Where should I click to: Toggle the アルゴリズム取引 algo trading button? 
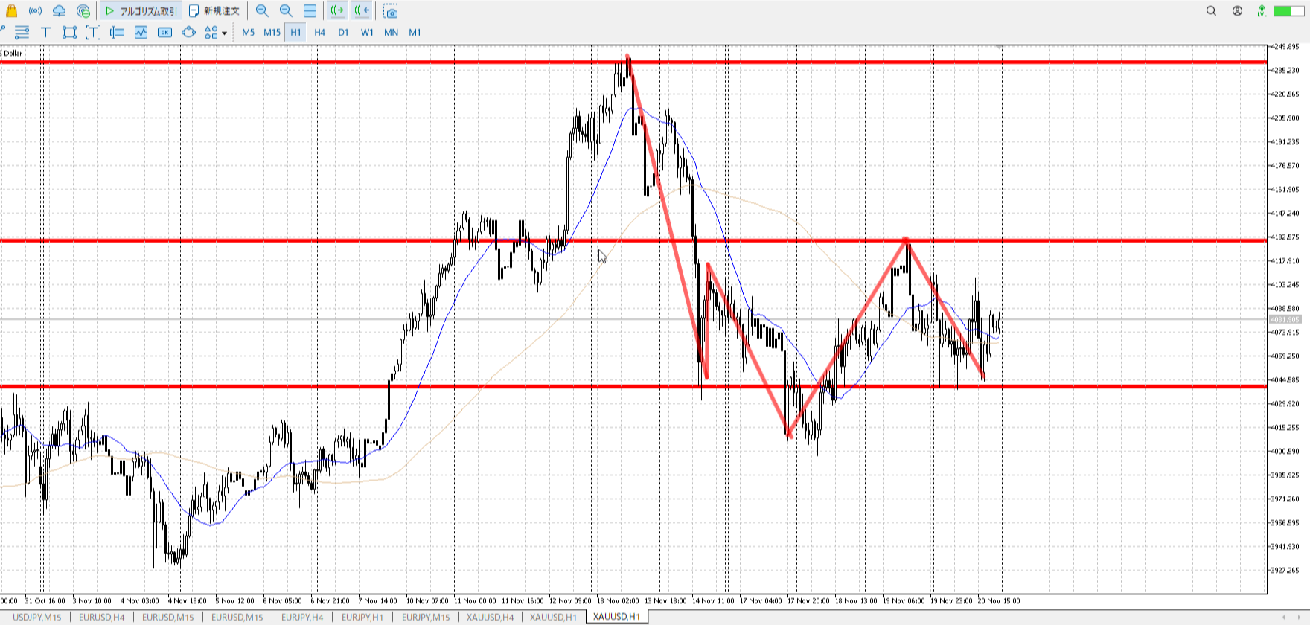141,11
